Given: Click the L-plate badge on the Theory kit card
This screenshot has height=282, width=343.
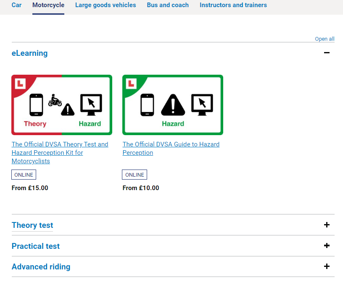Looking at the screenshot, I should click(x=20, y=84).
